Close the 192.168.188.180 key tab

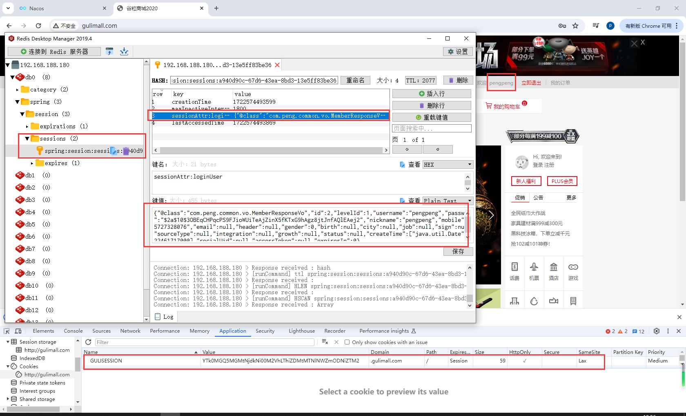(277, 65)
